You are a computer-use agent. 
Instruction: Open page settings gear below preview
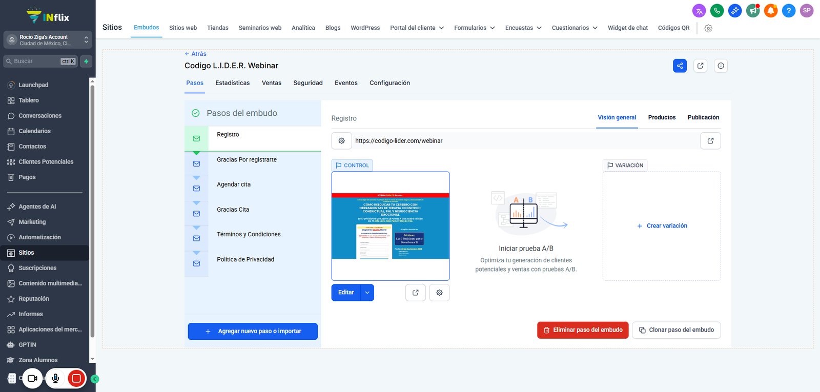click(439, 293)
